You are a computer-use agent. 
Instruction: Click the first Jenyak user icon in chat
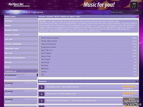point(6,83)
